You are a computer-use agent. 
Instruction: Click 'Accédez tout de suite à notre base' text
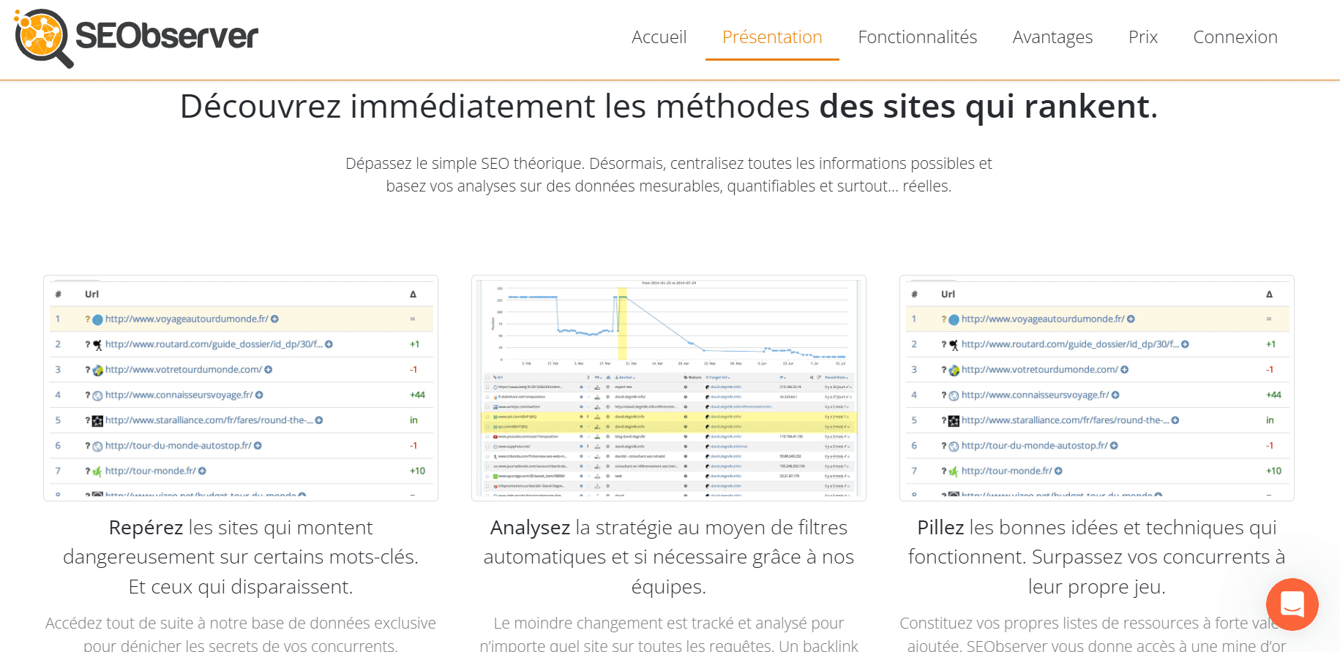click(241, 634)
